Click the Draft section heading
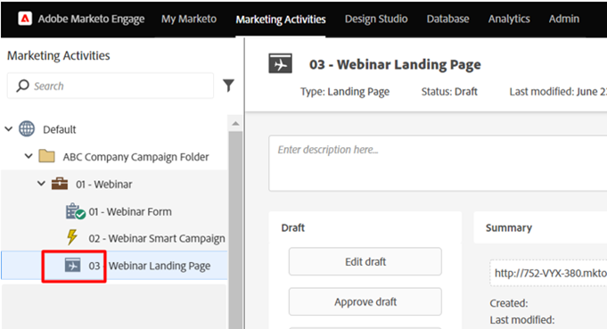 pos(292,227)
